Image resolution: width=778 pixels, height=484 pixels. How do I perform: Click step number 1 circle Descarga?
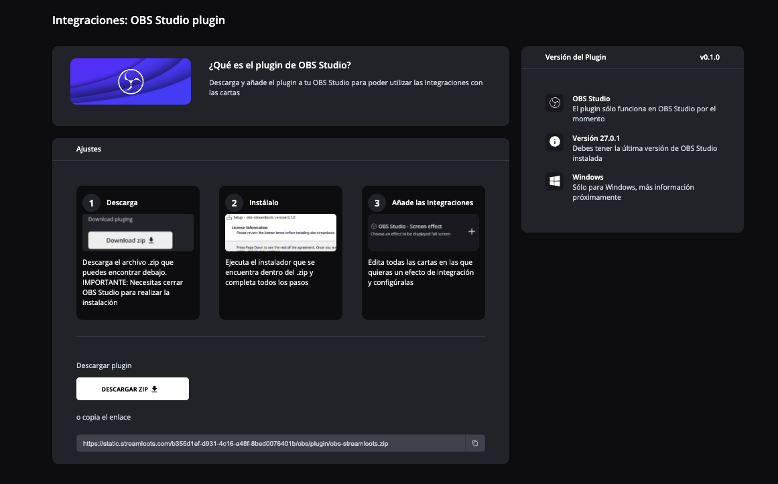(91, 202)
